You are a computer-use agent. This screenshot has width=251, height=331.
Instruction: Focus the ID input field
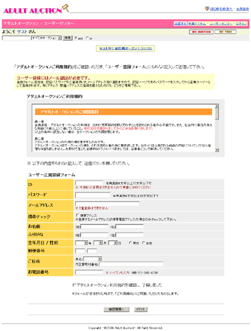tap(89, 183)
